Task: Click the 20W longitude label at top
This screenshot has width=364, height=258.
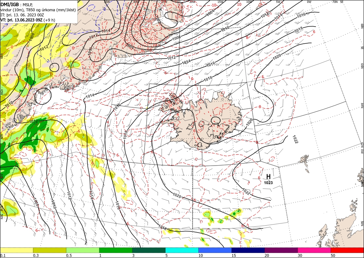Action: (x=192, y=2)
